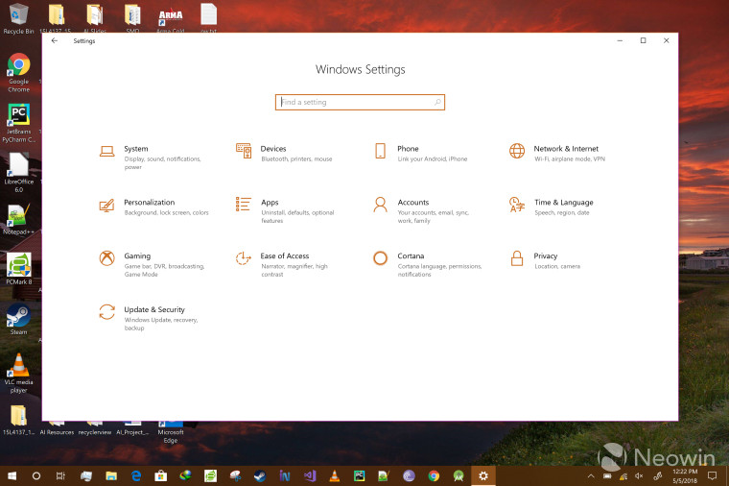The height and width of the screenshot is (486, 729).
Task: Click the active Settings gear taskbar icon
Action: click(x=483, y=475)
